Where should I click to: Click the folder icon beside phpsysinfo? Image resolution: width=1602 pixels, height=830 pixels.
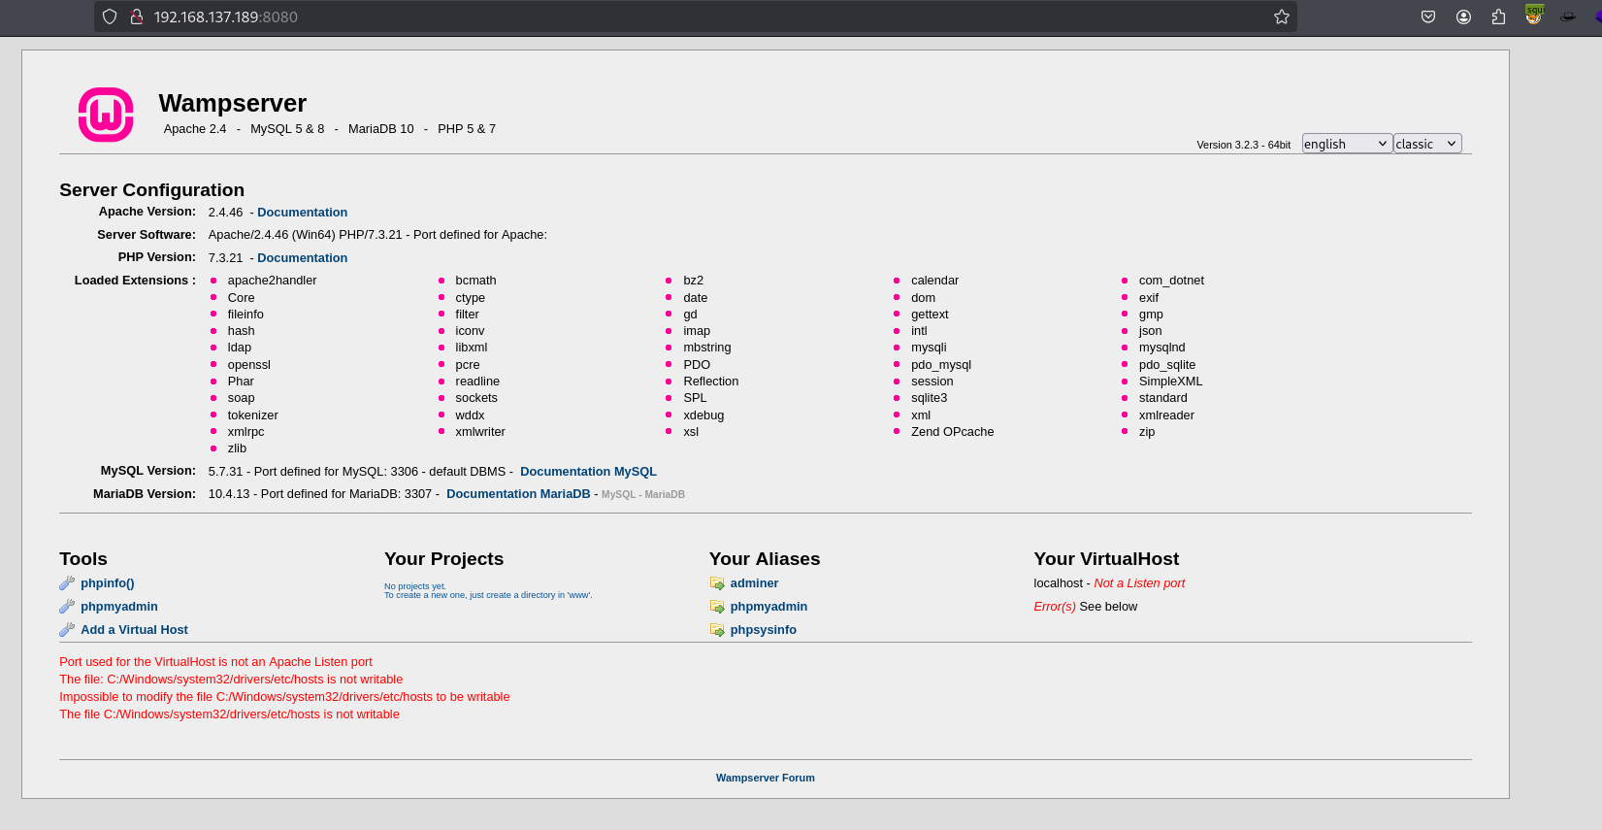[x=717, y=630]
